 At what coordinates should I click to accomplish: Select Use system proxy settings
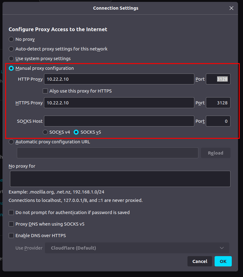[x=11, y=59]
